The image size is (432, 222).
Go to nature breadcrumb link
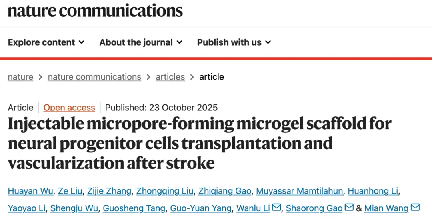click(x=20, y=77)
